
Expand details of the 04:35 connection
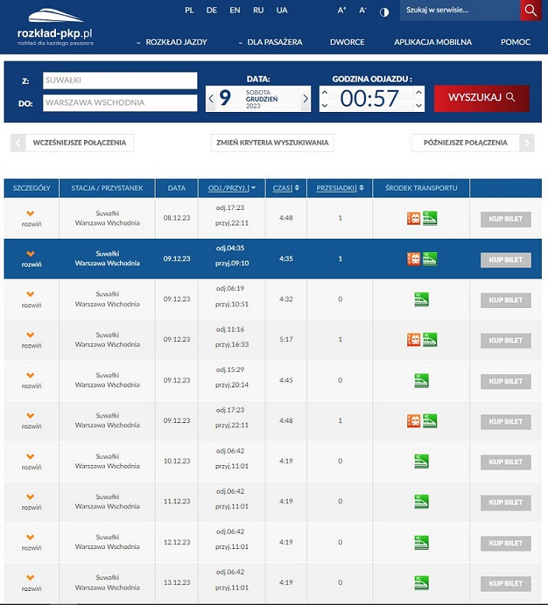[x=31, y=259]
